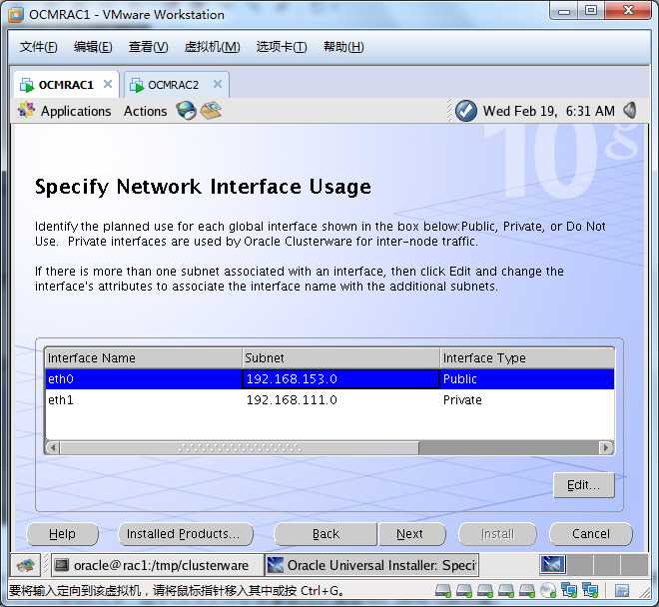The image size is (659, 607).
Task: Launch the web browser globe icon
Action: (186, 111)
